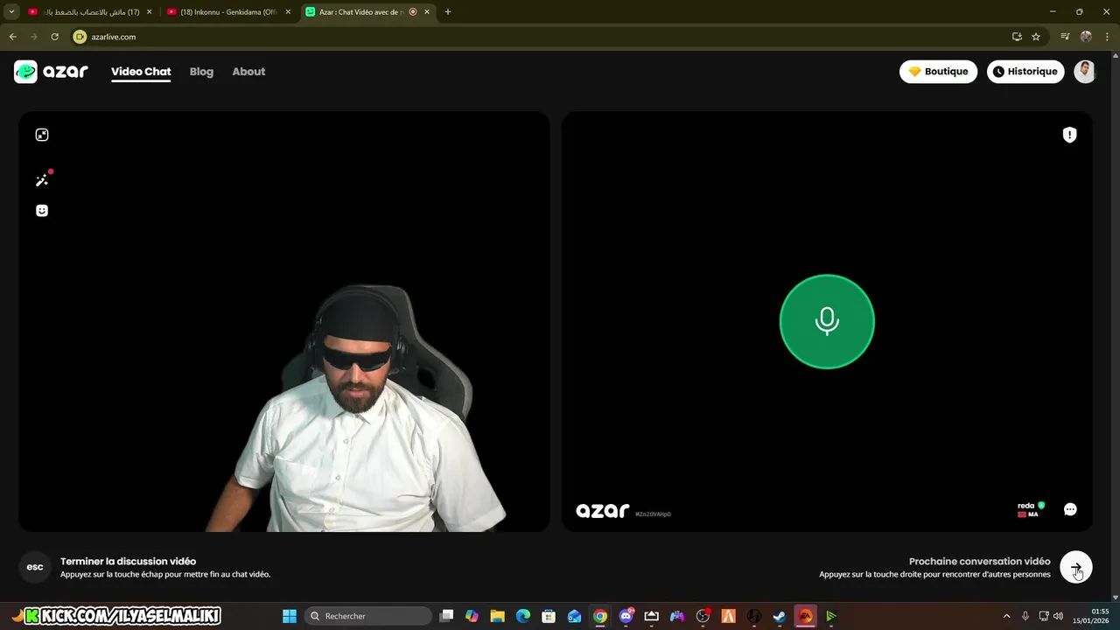Screen dimensions: 1120x630
Task: Click the taskbar Rechercher search box
Action: click(x=367, y=616)
